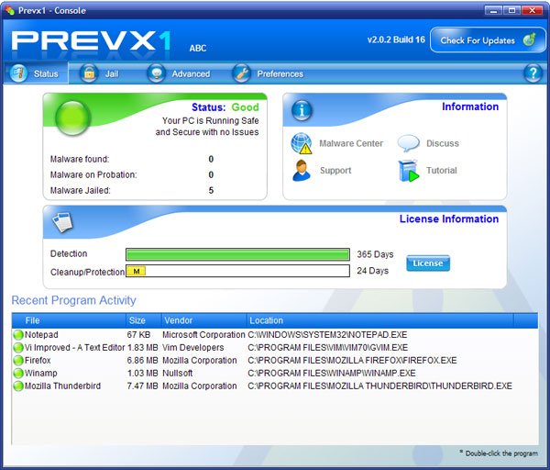The image size is (550, 470).
Task: Open the Malware Center link
Action: [x=351, y=143]
